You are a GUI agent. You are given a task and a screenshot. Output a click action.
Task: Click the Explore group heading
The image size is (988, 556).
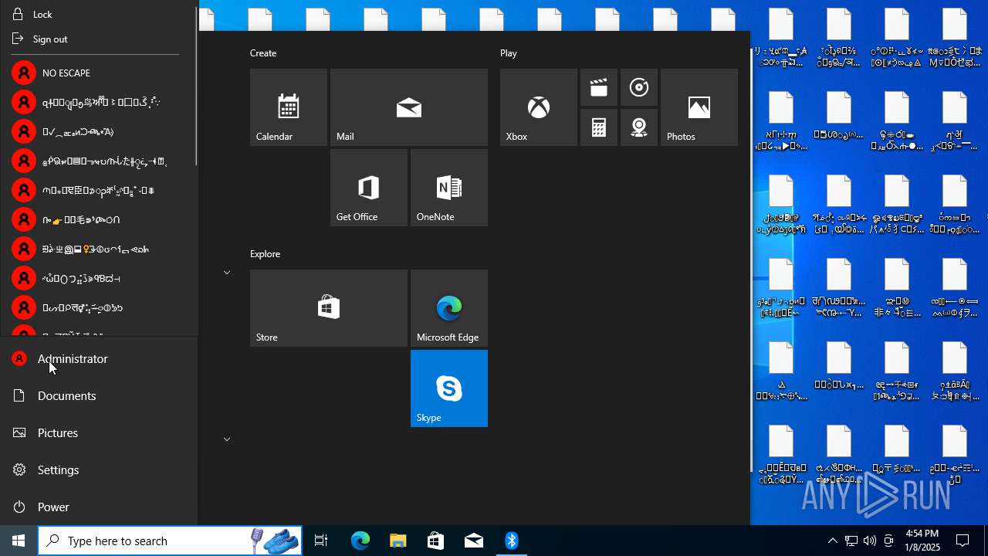(x=265, y=254)
